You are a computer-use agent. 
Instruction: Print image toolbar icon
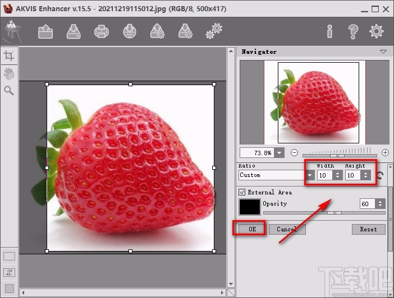(102, 31)
